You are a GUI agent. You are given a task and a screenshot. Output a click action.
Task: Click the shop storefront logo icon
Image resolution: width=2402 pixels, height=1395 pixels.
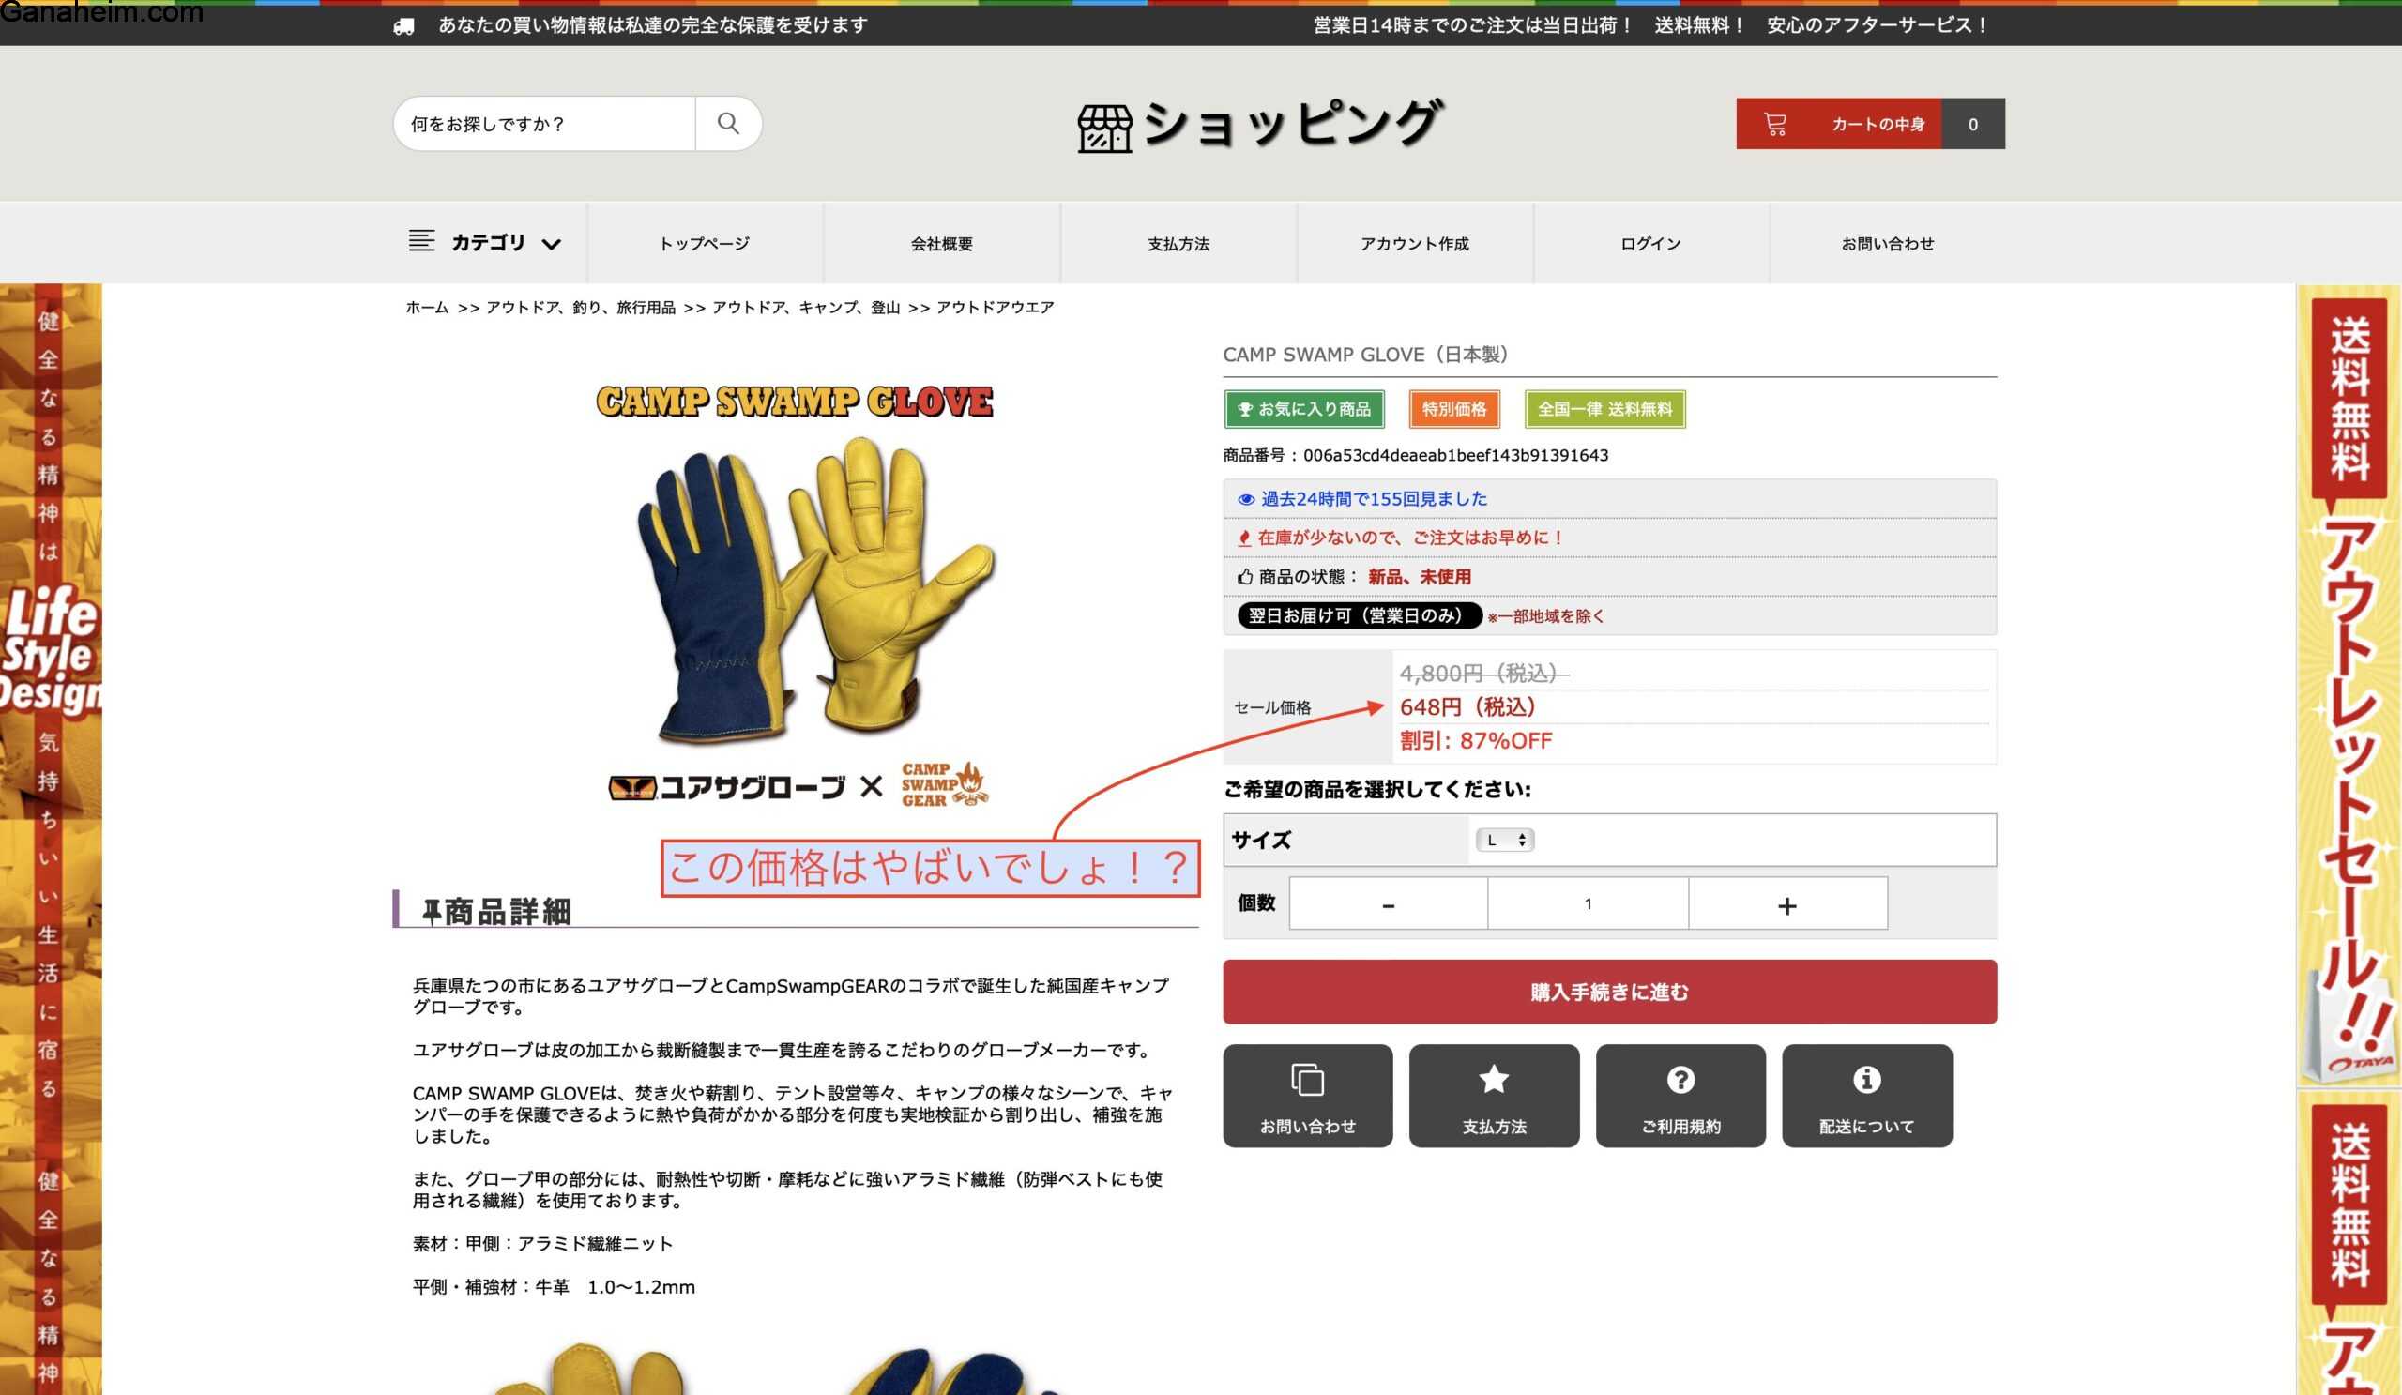point(1103,128)
